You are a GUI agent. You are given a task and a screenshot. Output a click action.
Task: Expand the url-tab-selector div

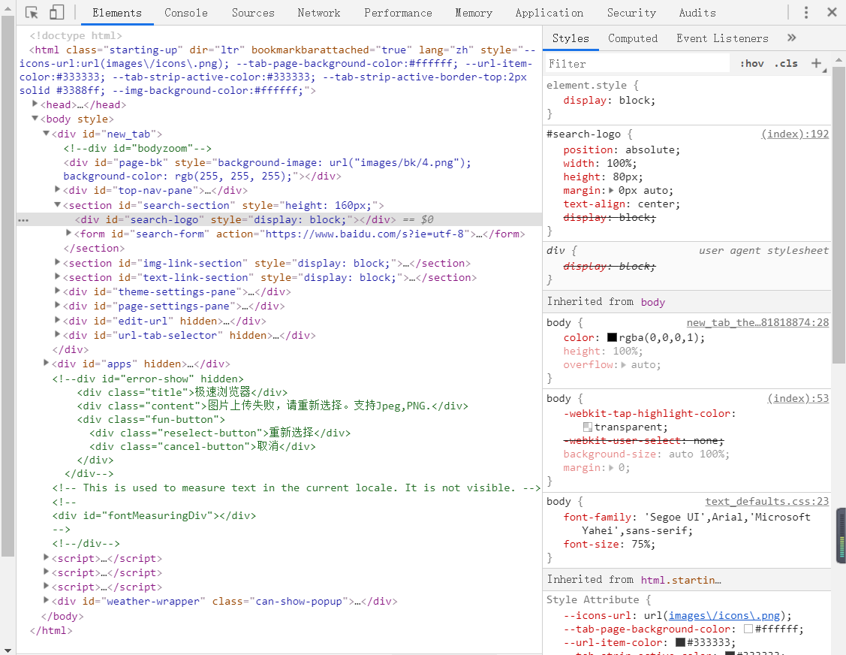pyautogui.click(x=57, y=334)
